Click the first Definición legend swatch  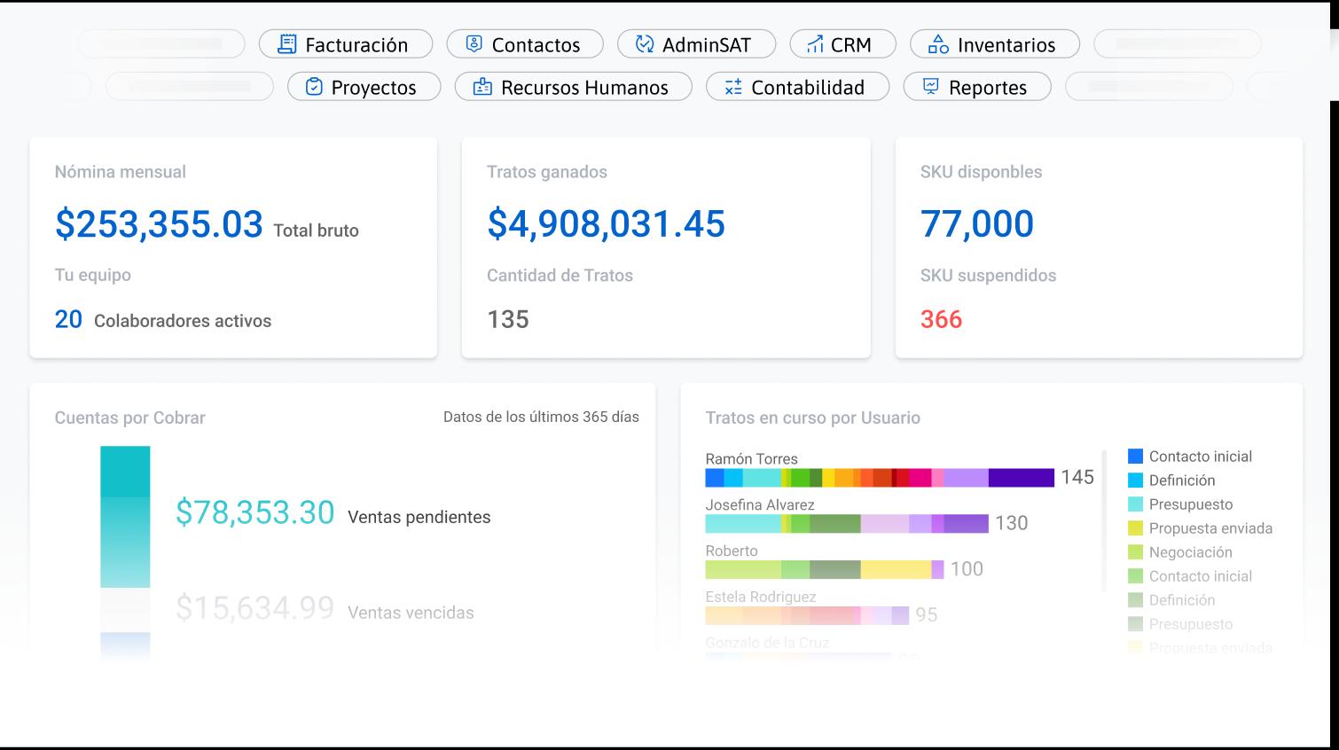(x=1135, y=480)
